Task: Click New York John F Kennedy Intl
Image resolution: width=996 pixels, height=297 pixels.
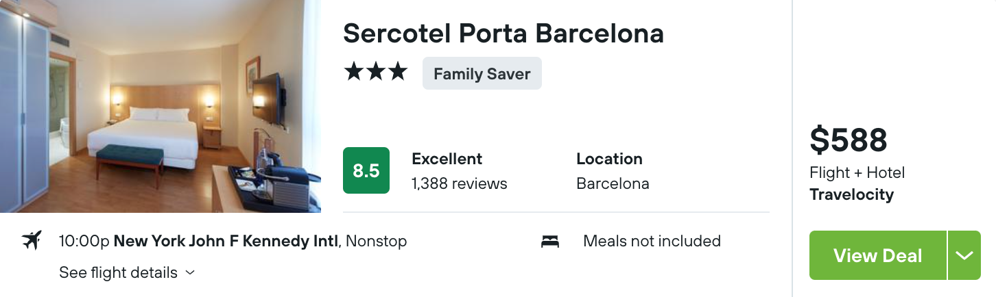Action: (226, 241)
